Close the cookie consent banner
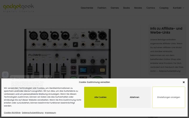 coord(183,82)
